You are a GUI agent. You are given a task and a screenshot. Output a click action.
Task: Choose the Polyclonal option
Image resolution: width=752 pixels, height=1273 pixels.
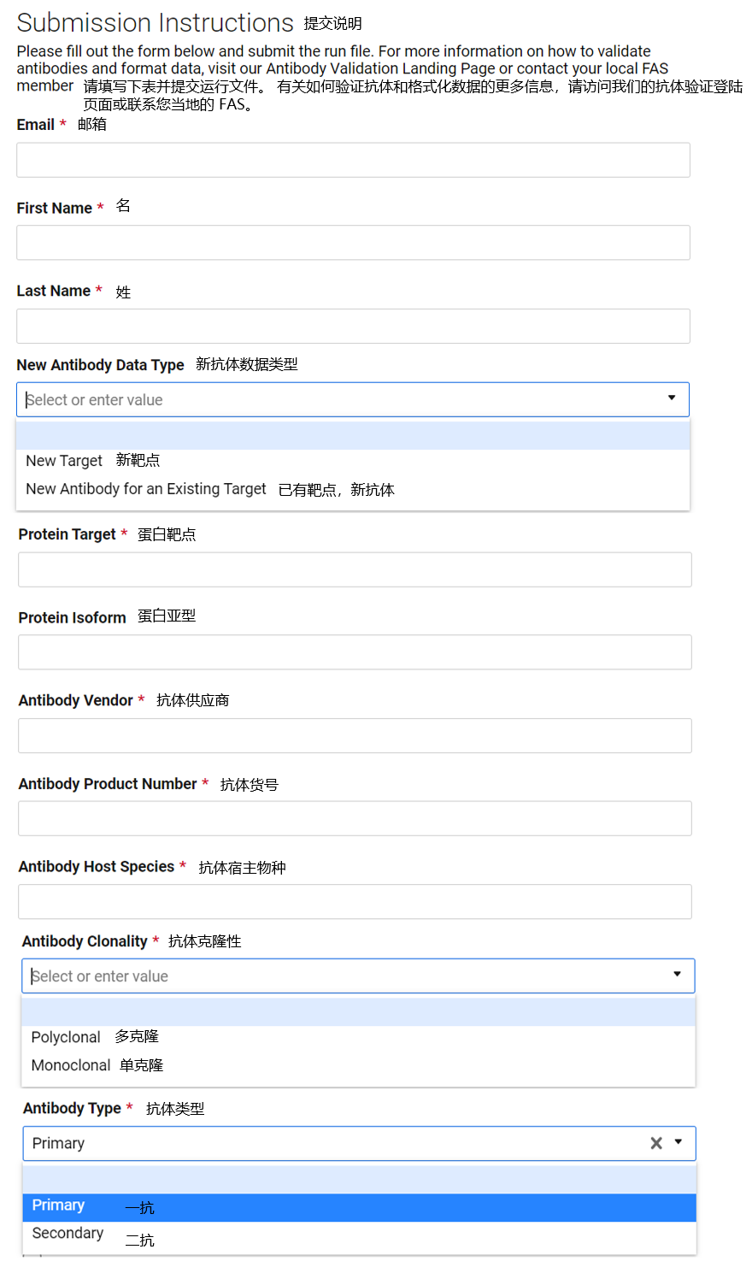click(358, 1037)
